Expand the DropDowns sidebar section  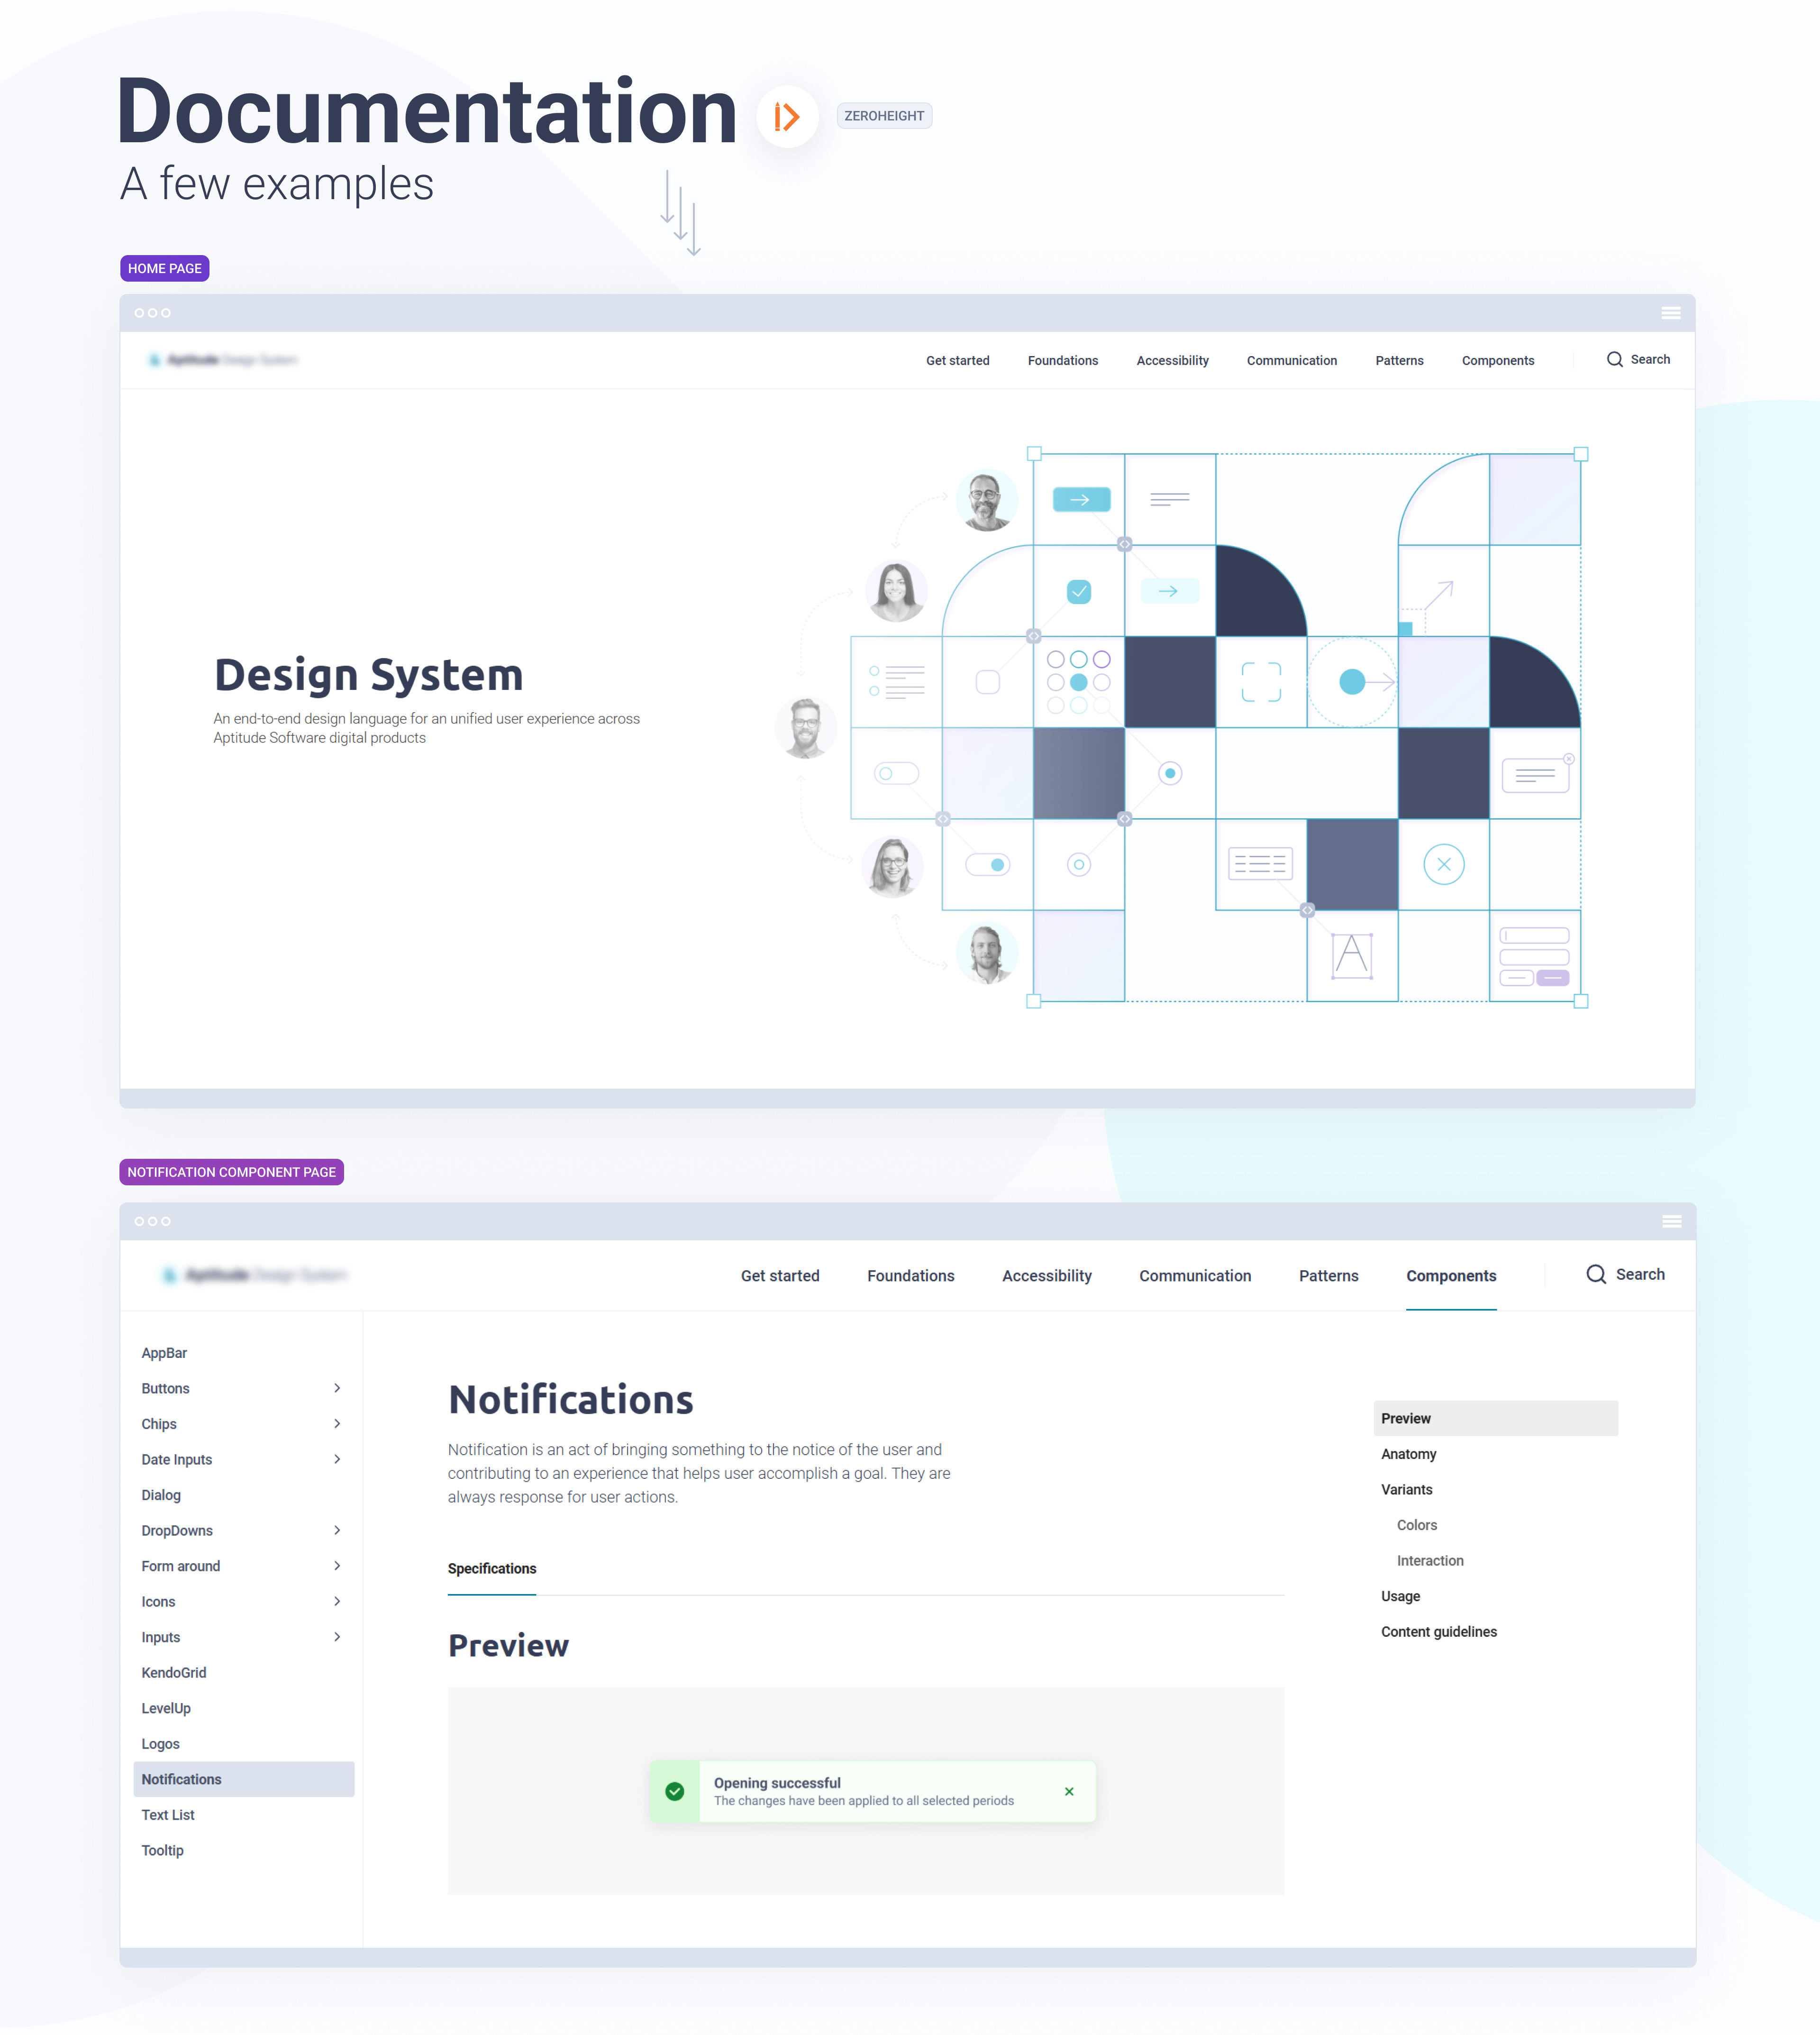coord(337,1530)
